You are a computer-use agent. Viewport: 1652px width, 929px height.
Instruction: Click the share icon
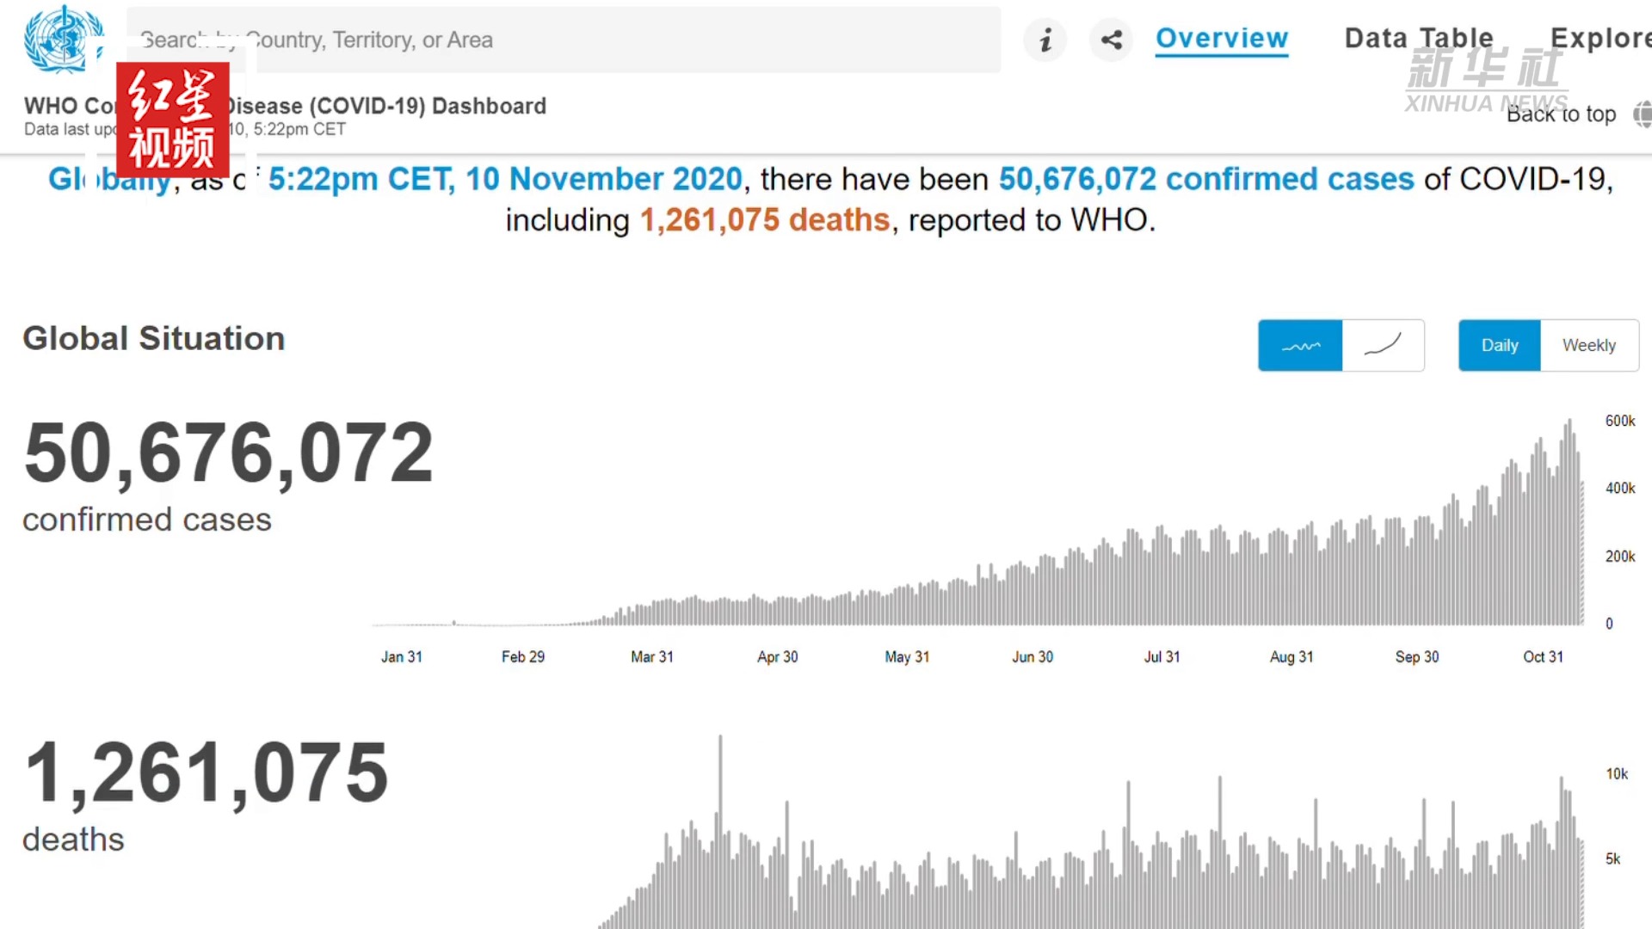pos(1111,40)
